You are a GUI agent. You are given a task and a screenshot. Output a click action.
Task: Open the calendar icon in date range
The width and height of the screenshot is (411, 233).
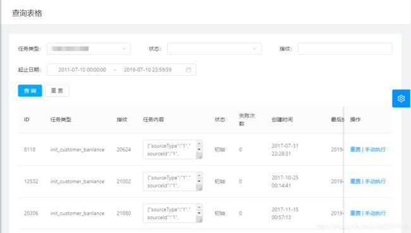tap(188, 69)
